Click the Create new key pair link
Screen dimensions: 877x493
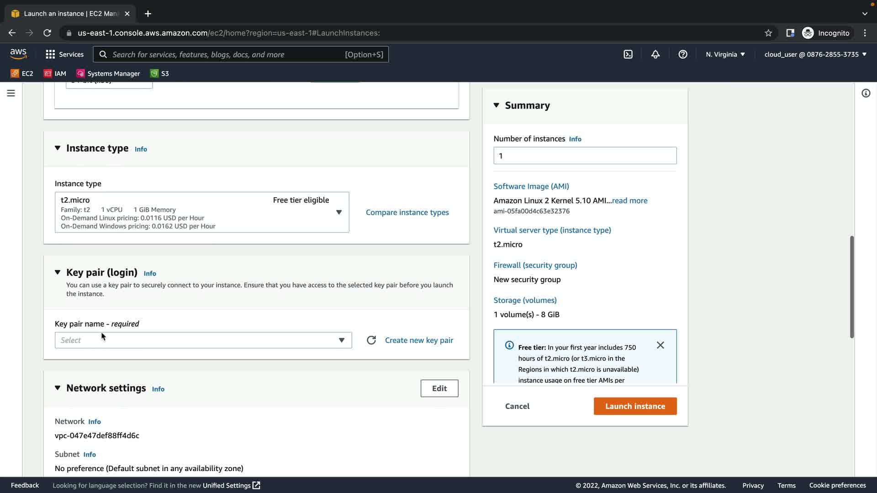418,340
